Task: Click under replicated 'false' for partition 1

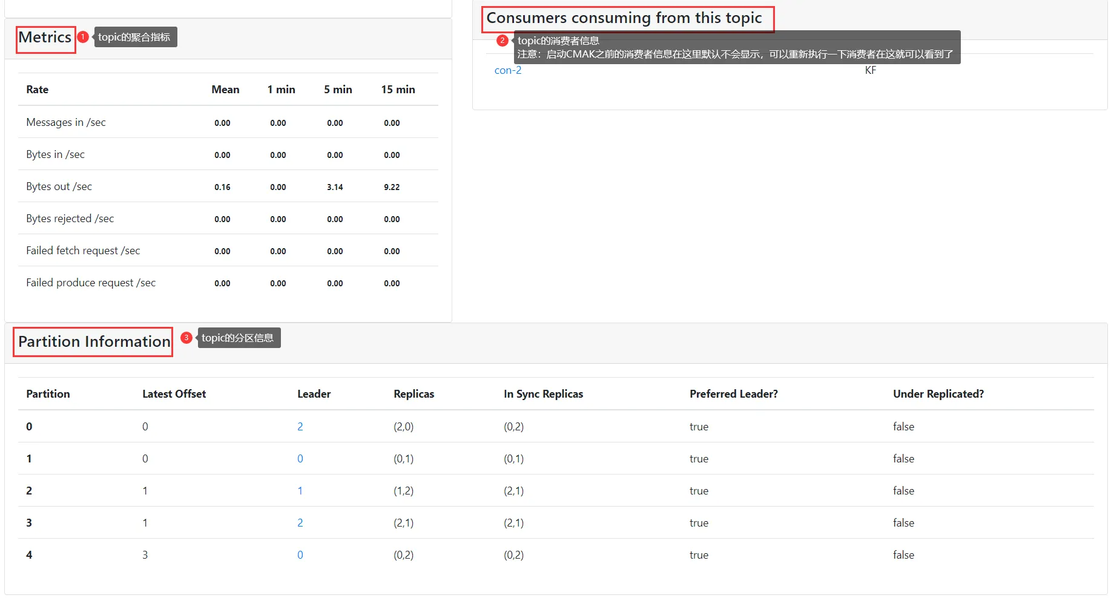Action: tap(904, 459)
